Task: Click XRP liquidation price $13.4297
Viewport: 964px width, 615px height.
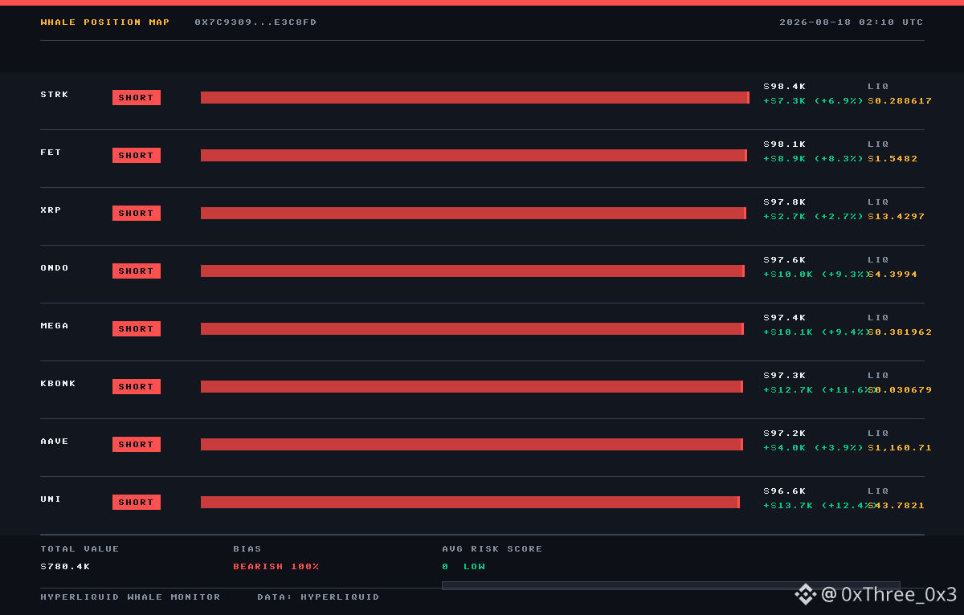Action: 896,217
